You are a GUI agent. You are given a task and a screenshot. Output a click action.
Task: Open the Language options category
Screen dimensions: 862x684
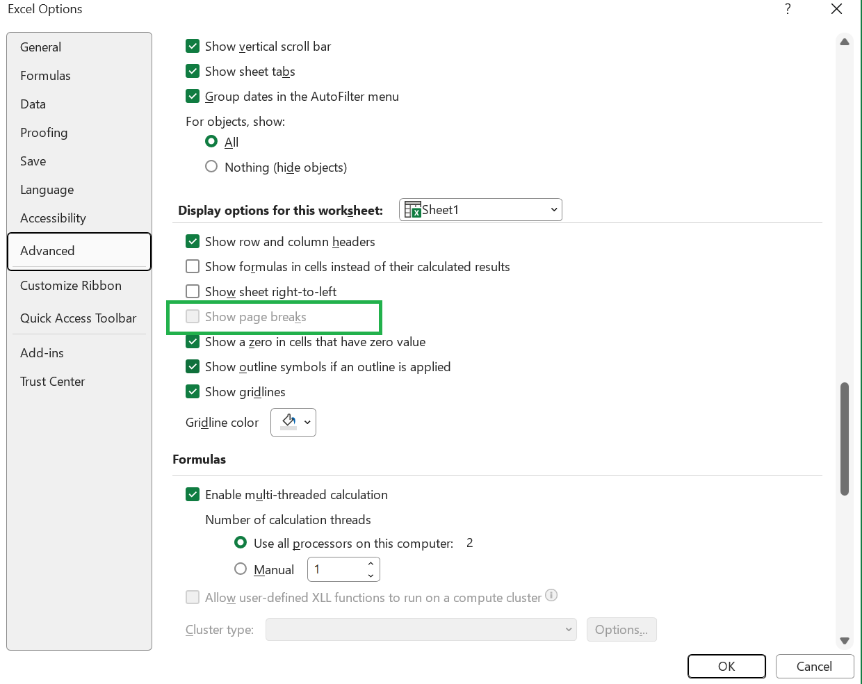click(x=79, y=190)
